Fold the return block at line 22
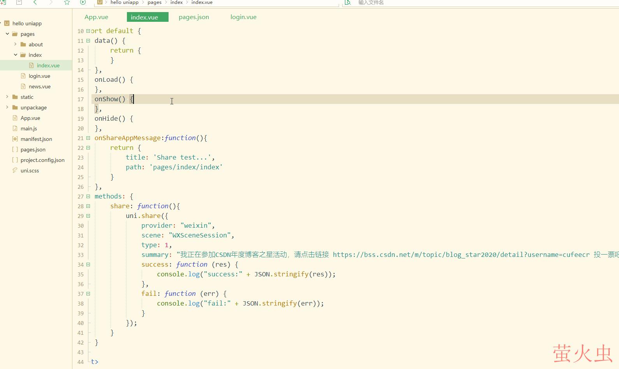 [88, 148]
